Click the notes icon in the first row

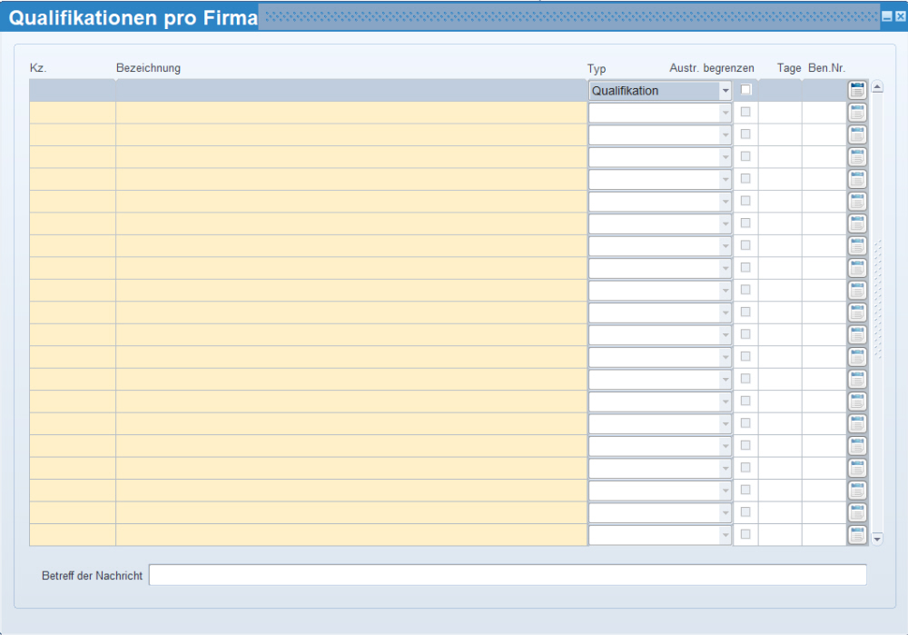[857, 90]
